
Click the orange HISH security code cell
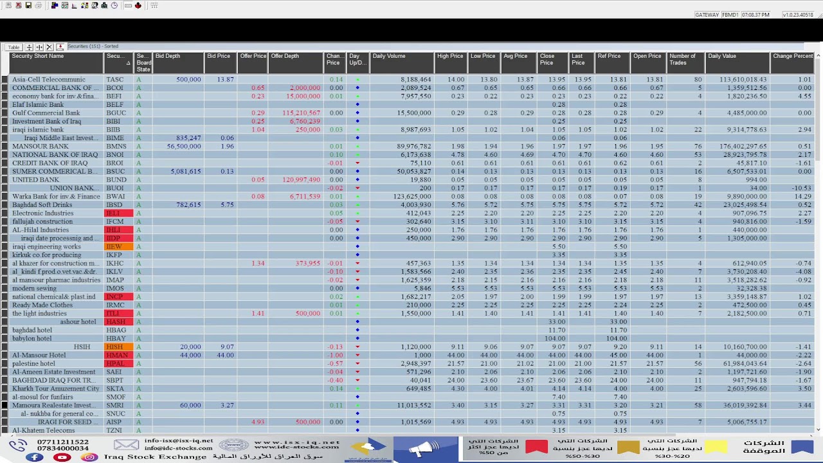tap(118, 347)
